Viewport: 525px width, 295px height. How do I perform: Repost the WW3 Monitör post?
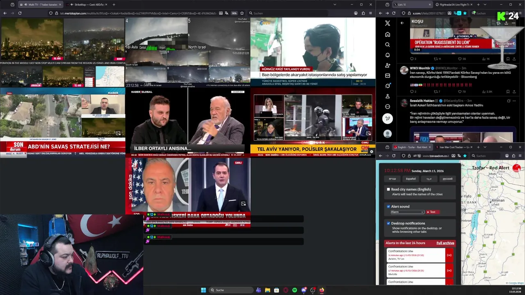click(436, 92)
